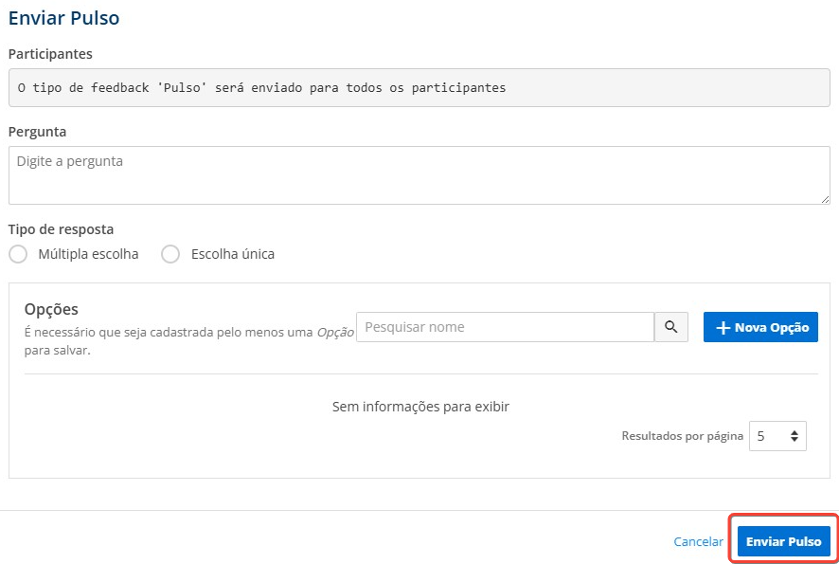Select the Múltipla escolha radio button

point(18,254)
